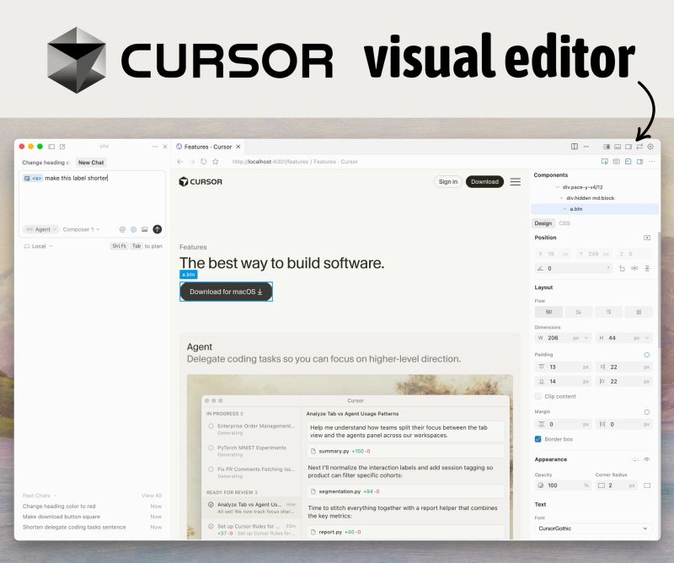674x563 pixels.
Task: Toggle the eye icon in the Appearance section
Action: pyautogui.click(x=646, y=458)
